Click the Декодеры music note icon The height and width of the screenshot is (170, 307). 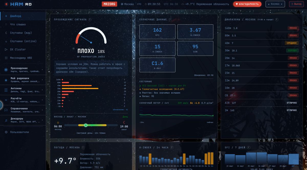pyautogui.click(x=6, y=120)
